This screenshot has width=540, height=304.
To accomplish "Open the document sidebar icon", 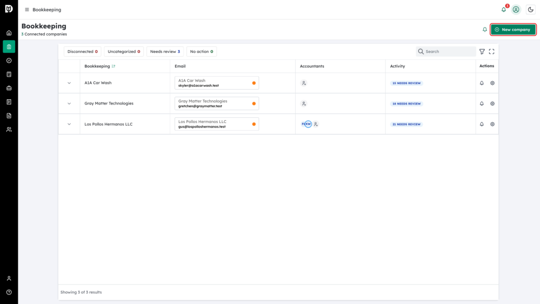I will (x=9, y=116).
